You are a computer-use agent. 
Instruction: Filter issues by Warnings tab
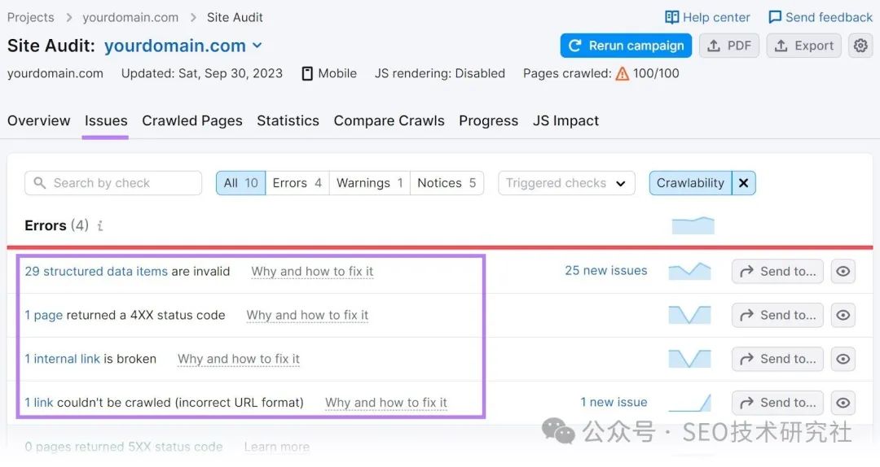(x=369, y=183)
